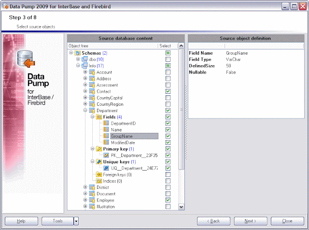
Task: Check the Foreign keys checkbox
Action: pyautogui.click(x=168, y=174)
